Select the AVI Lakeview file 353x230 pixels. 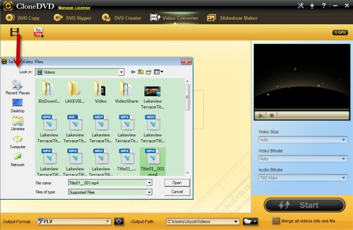click(75, 129)
